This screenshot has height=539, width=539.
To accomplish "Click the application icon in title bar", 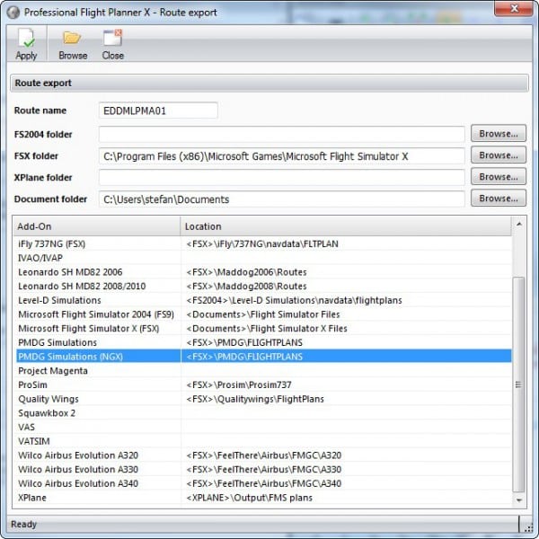I will [x=13, y=12].
